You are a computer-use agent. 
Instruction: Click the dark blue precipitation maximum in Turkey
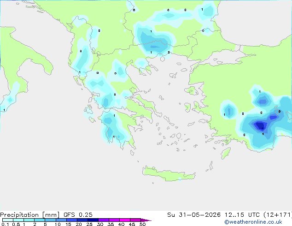260,125
